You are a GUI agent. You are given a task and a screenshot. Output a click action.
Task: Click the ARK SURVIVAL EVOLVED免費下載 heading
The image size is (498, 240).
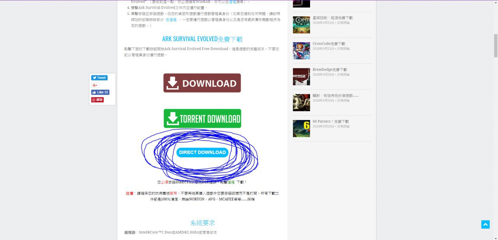pos(202,39)
